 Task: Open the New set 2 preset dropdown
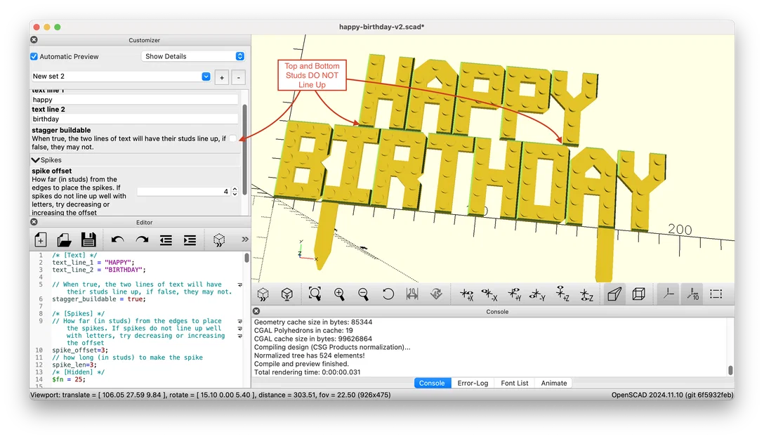121,77
